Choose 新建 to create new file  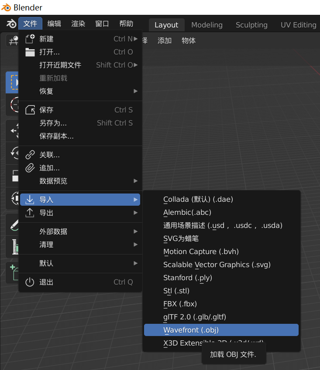click(x=80, y=39)
